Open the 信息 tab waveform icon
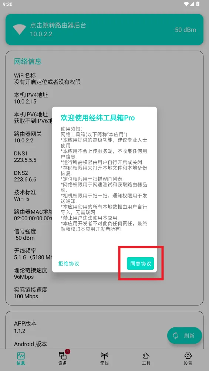This screenshot has width=209, height=371. click(x=21, y=355)
